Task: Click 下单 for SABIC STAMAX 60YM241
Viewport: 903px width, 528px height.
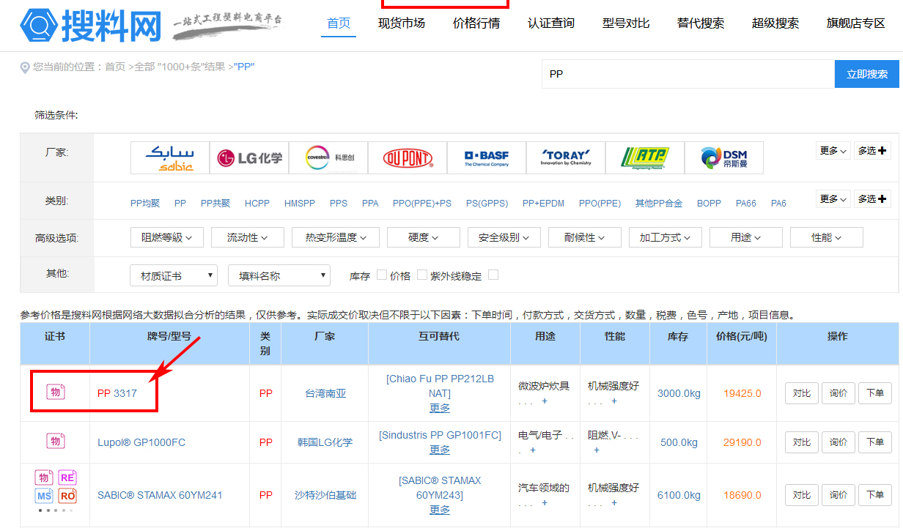Action: (x=875, y=495)
